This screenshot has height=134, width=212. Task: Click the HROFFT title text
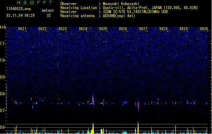tap(35, 3)
